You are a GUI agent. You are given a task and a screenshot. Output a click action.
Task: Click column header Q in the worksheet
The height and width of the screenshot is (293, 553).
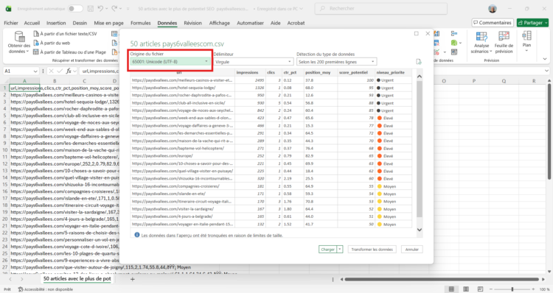(504, 81)
